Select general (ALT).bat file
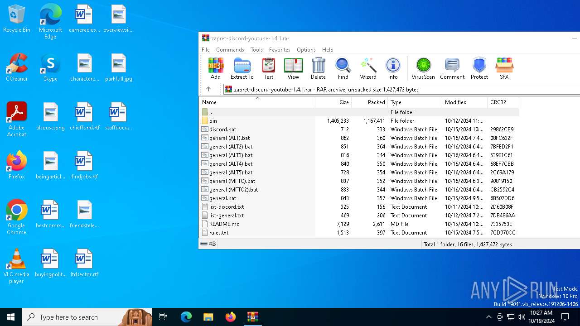The width and height of the screenshot is (580, 326). pos(359,138)
